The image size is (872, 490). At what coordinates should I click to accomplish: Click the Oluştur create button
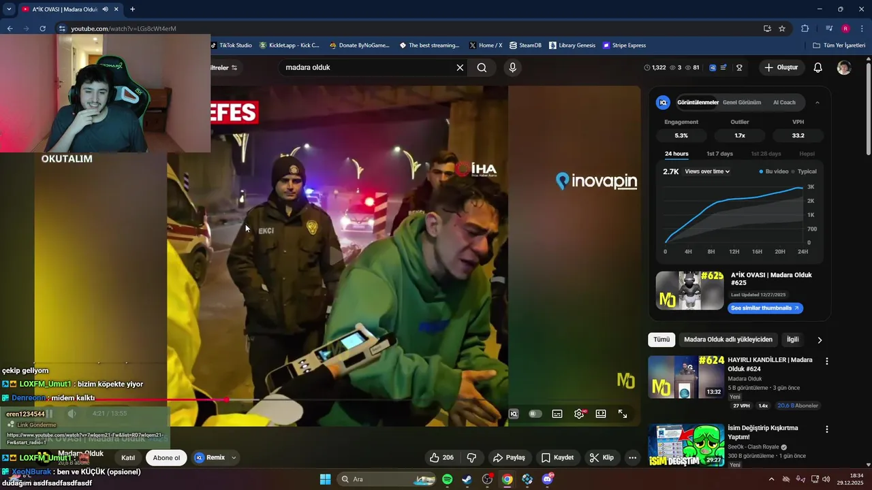(x=781, y=67)
